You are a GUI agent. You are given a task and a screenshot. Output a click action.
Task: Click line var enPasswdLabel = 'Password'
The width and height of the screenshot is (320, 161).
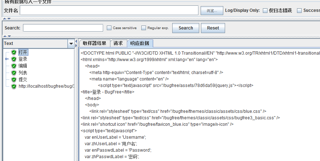point(118,150)
